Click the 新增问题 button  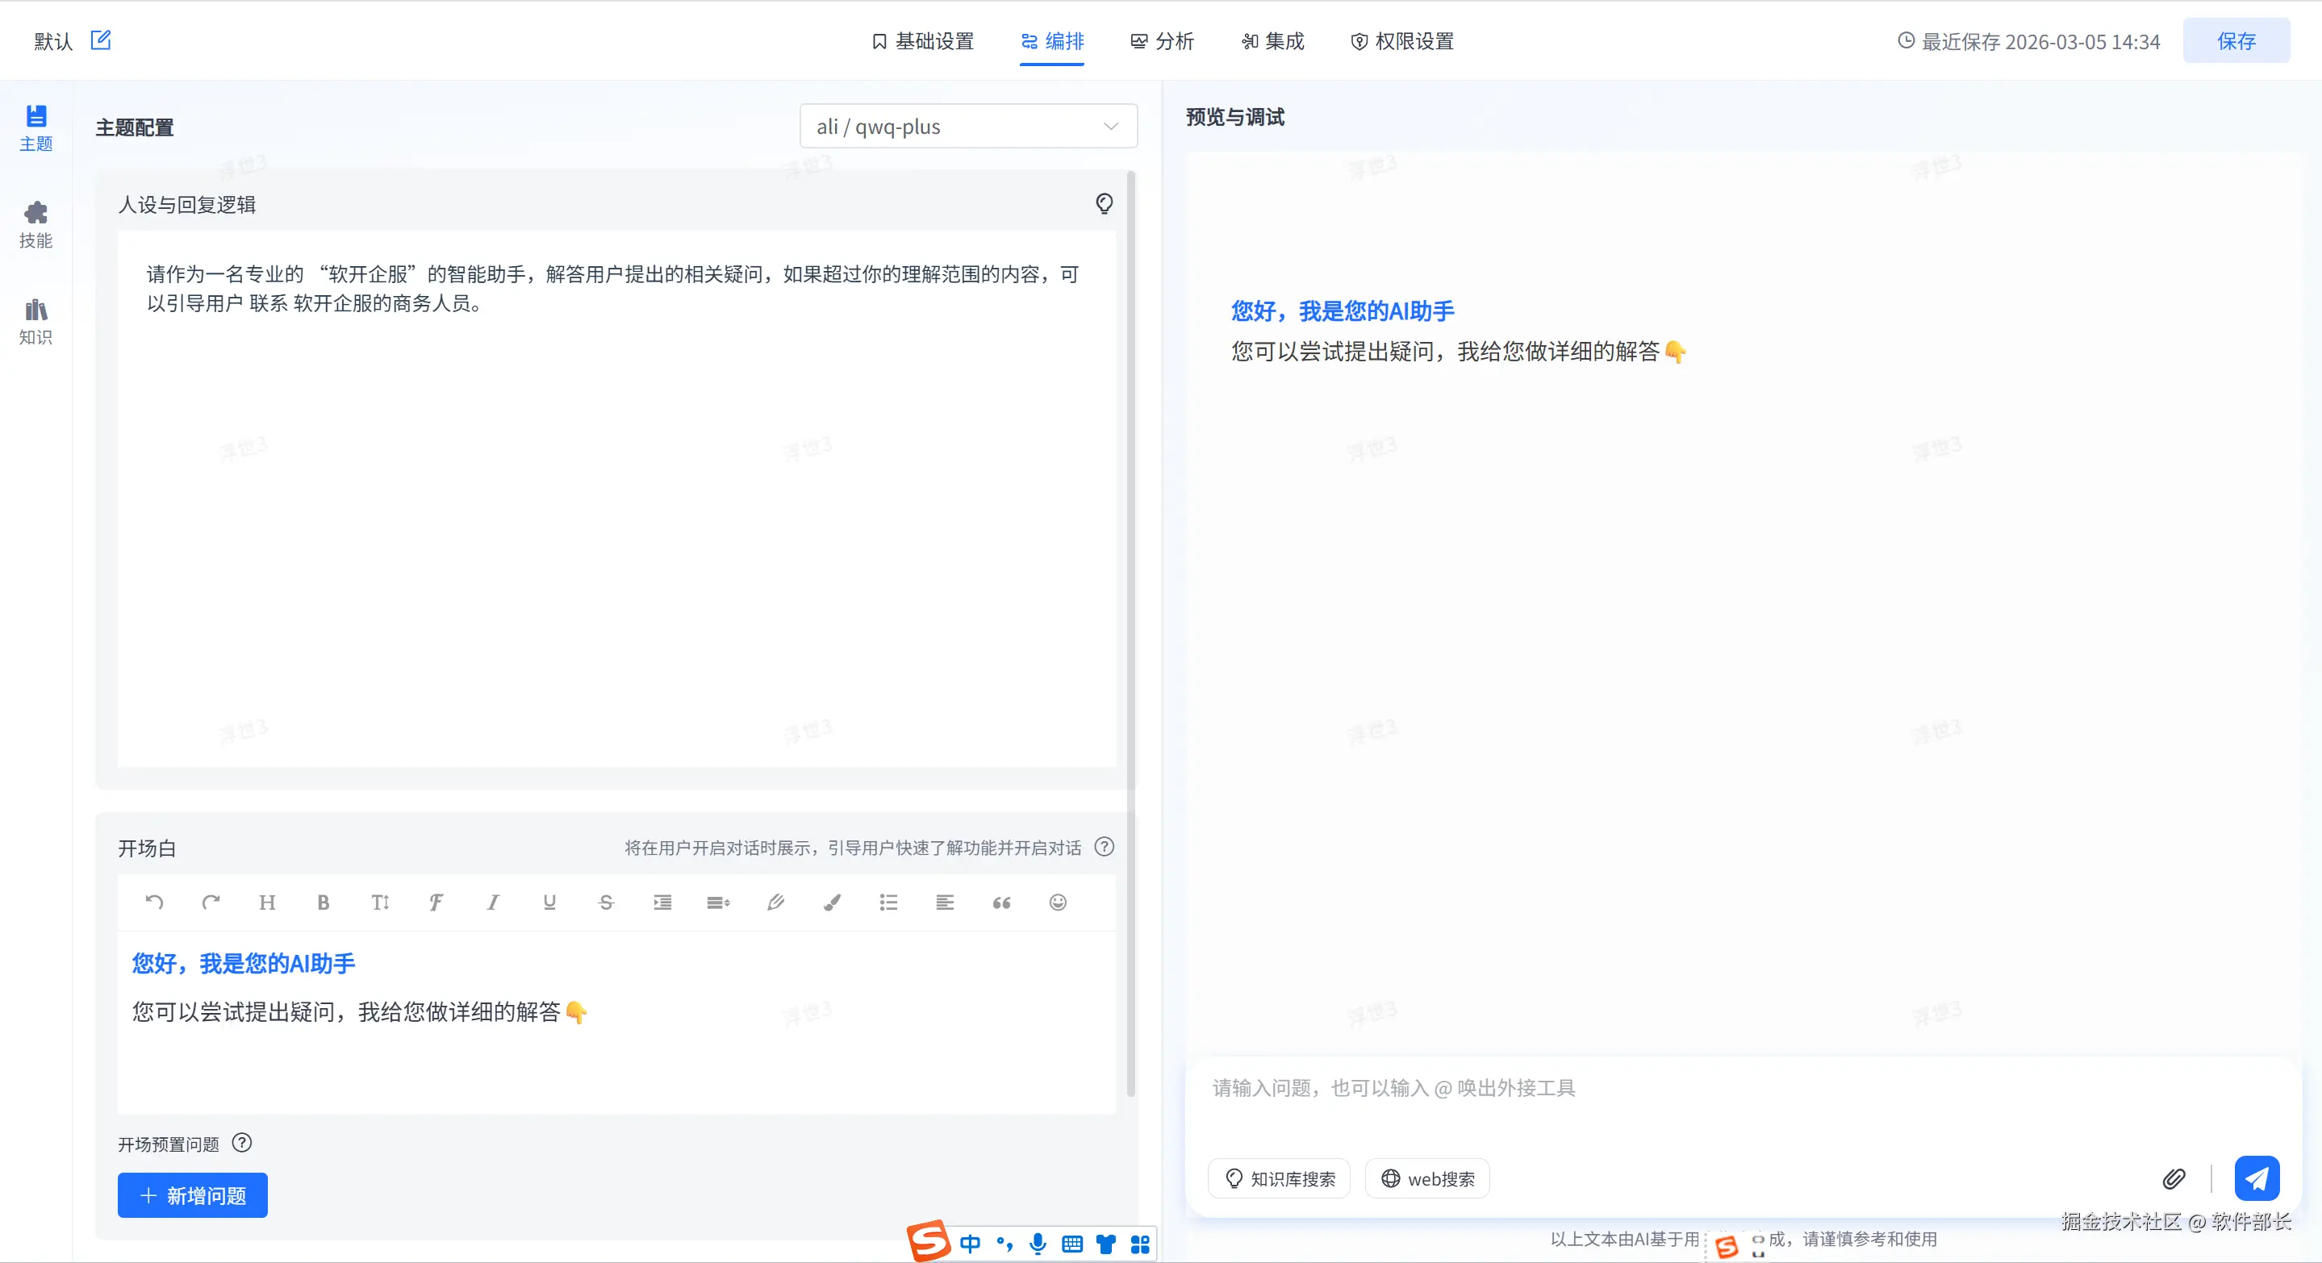point(192,1195)
